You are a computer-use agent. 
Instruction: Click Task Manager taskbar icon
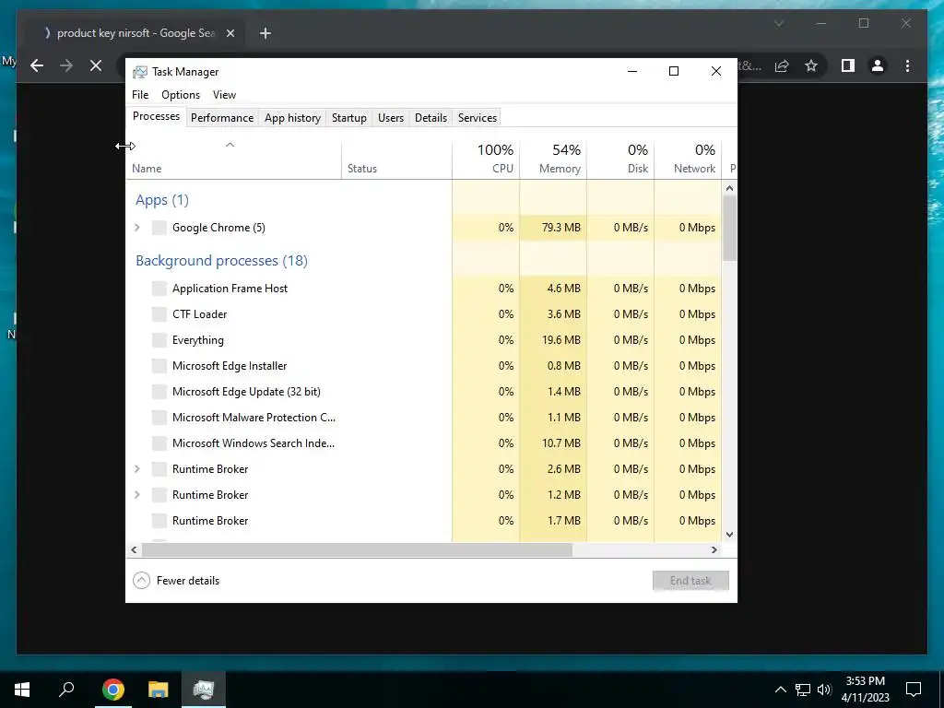tap(204, 690)
